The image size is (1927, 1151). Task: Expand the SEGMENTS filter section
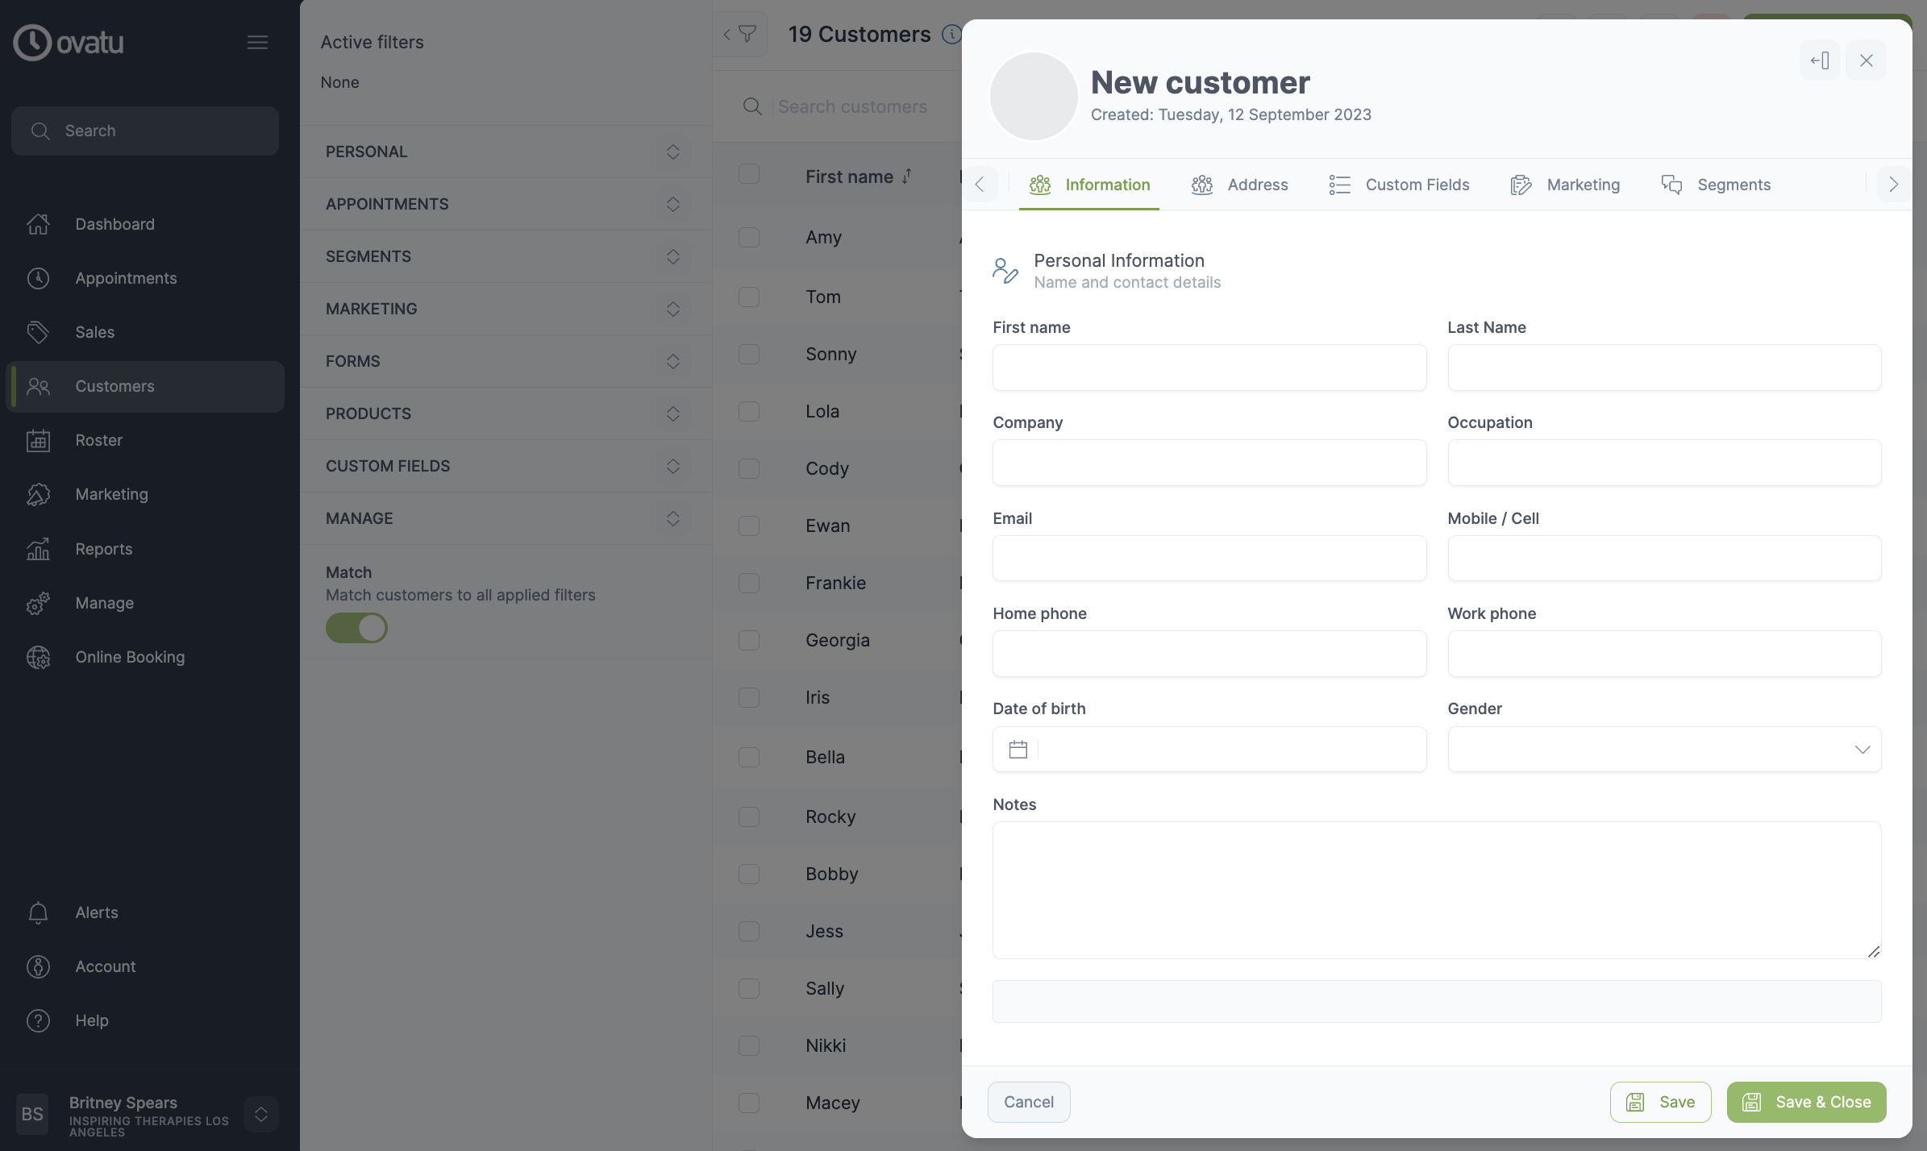tap(673, 256)
